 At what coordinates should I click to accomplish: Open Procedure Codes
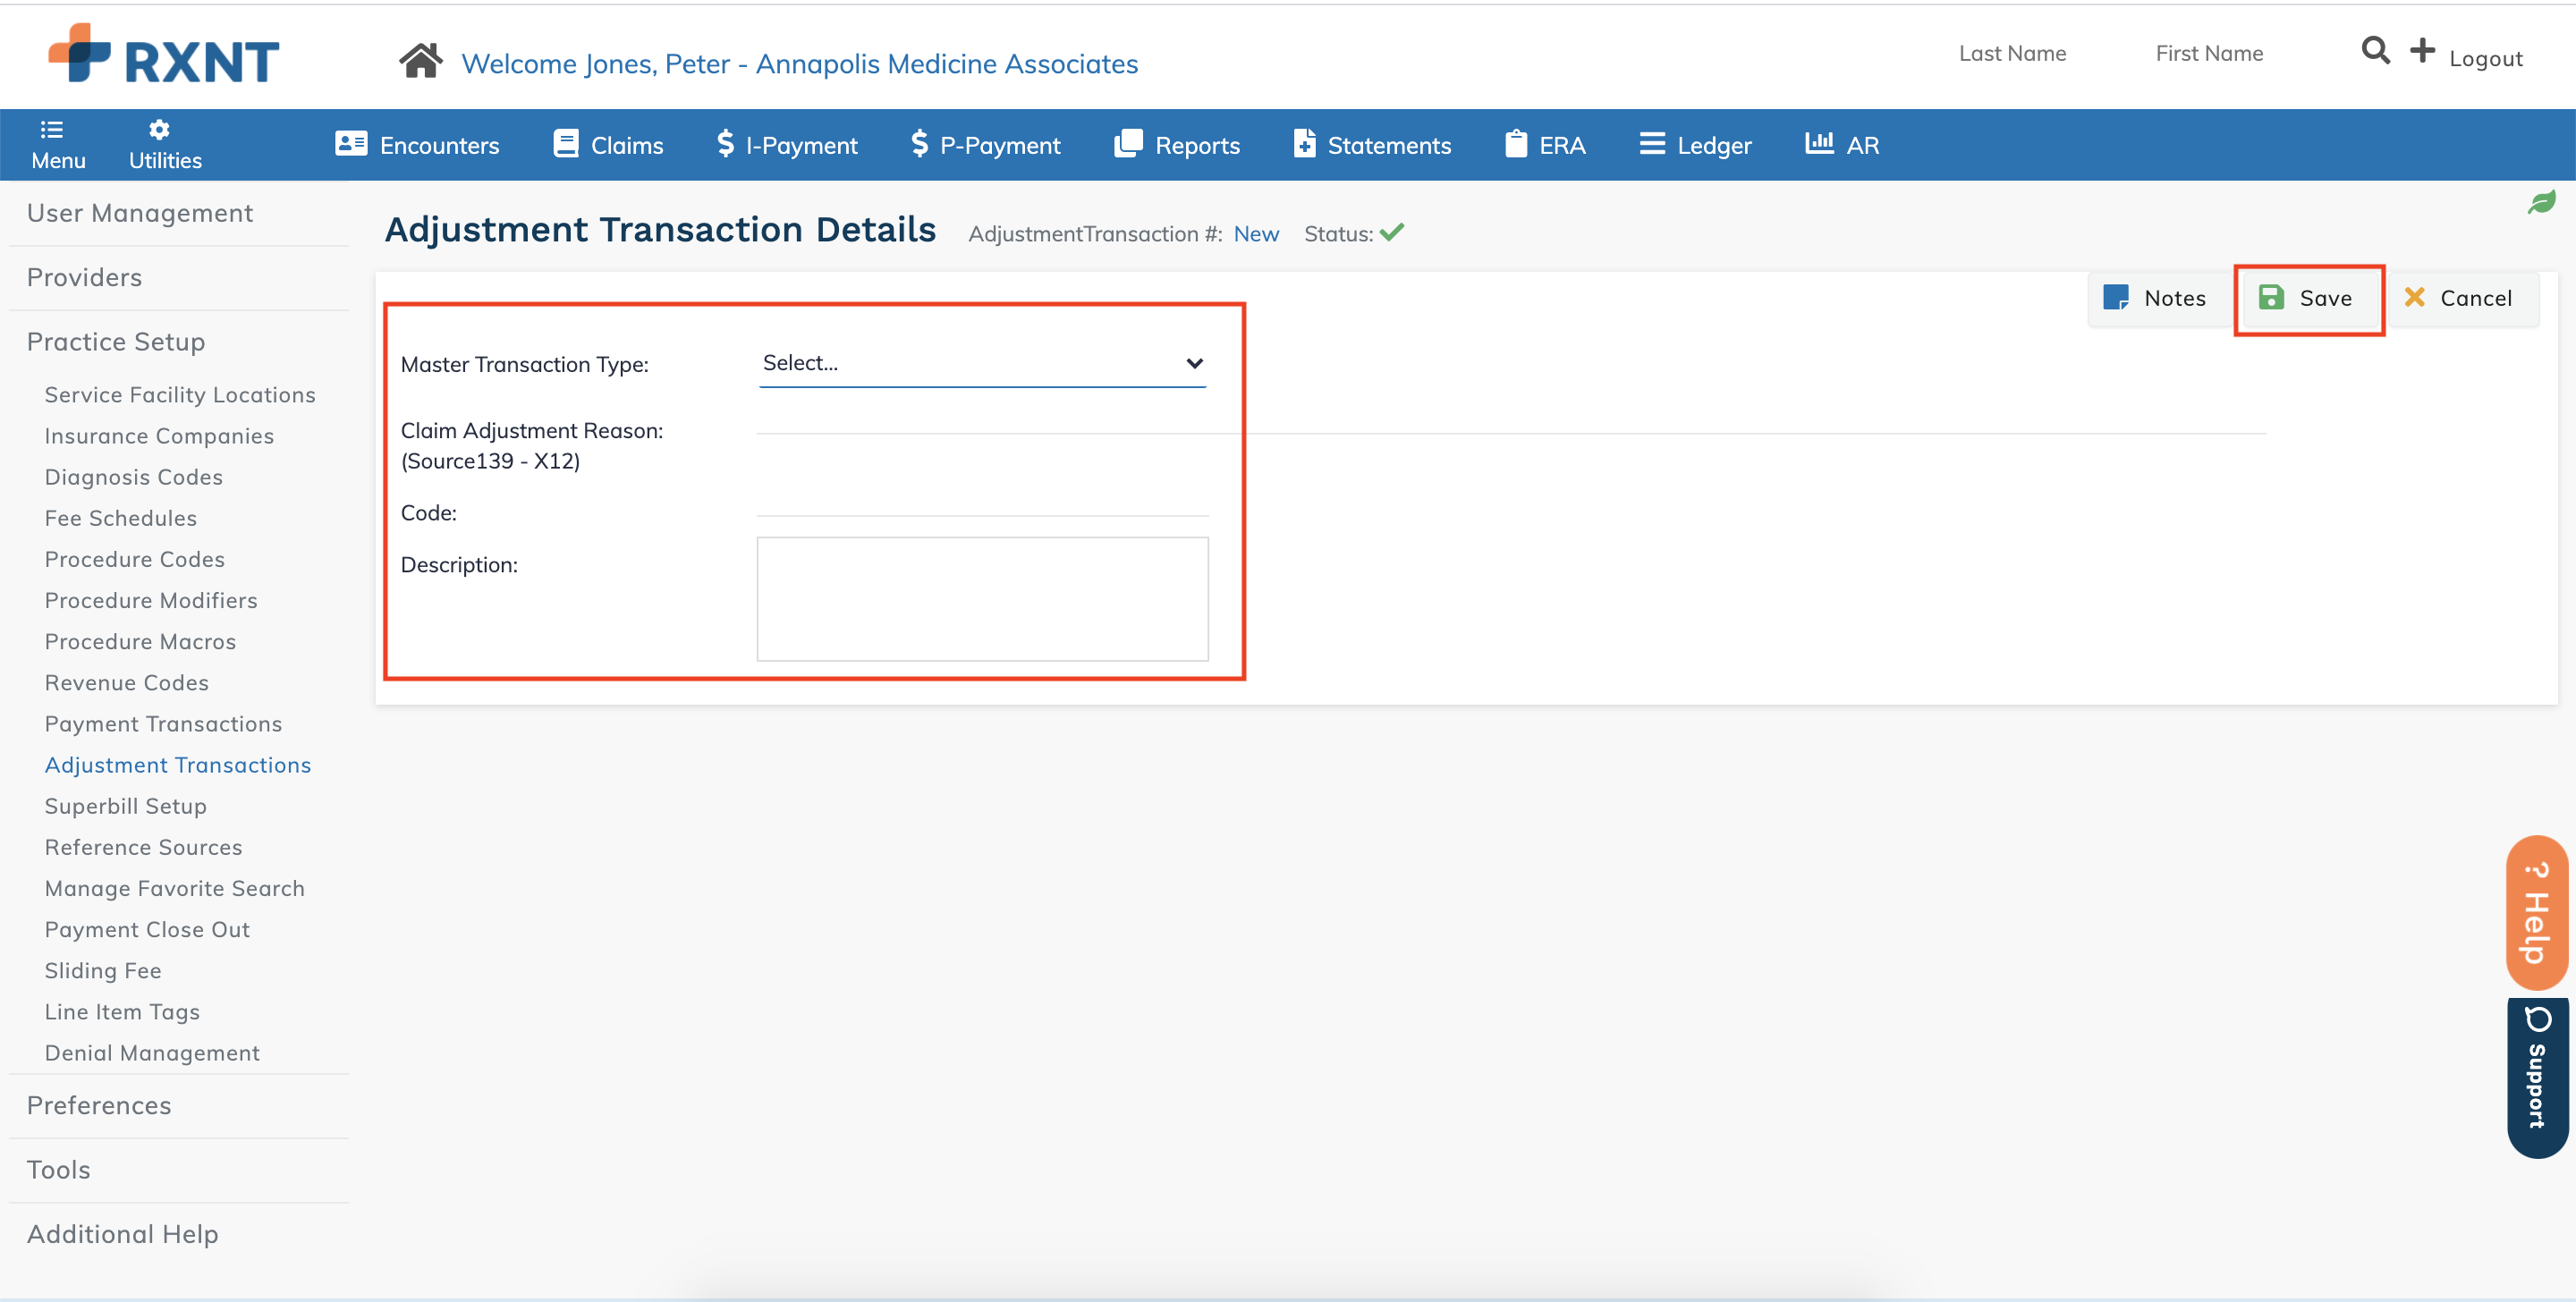pos(134,559)
